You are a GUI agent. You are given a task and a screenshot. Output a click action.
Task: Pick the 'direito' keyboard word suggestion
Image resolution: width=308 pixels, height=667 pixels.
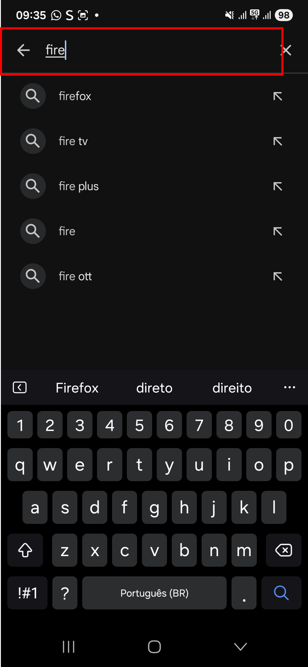coord(232,388)
